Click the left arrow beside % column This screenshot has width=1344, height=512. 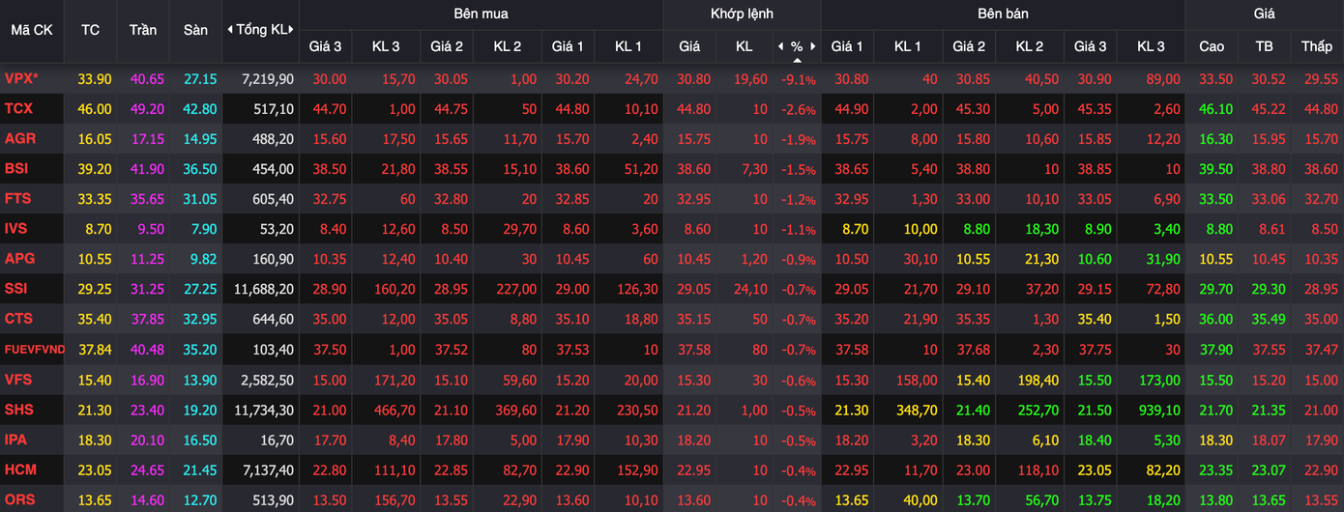780,46
